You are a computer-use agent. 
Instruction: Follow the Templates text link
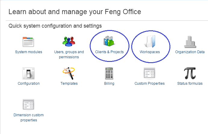69,84
